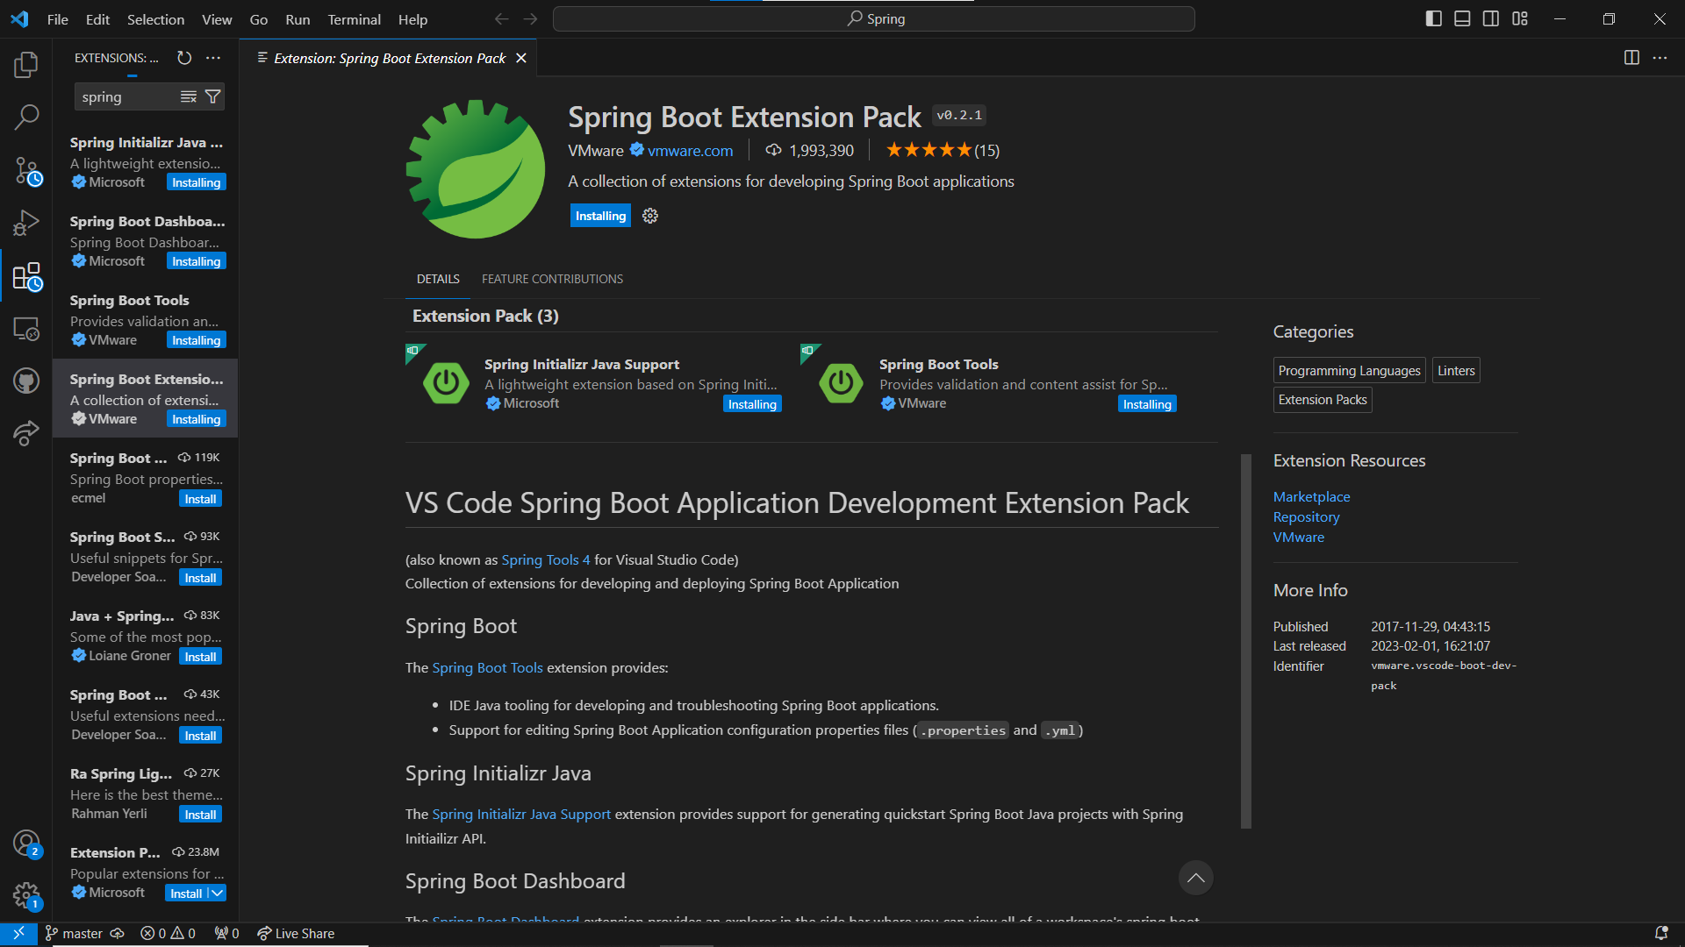The height and width of the screenshot is (947, 1685).
Task: Click the details page vertical scrollbar
Action: 1245,640
